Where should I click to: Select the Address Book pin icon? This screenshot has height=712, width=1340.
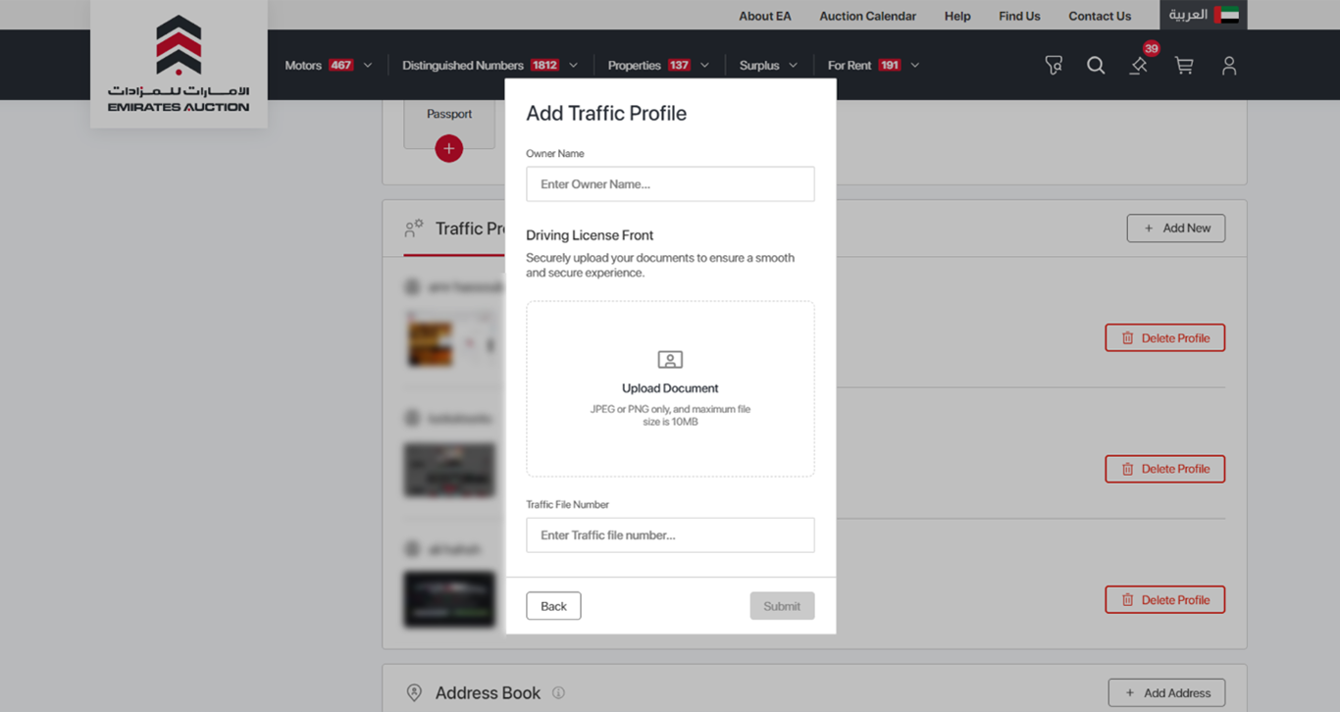pos(413,692)
